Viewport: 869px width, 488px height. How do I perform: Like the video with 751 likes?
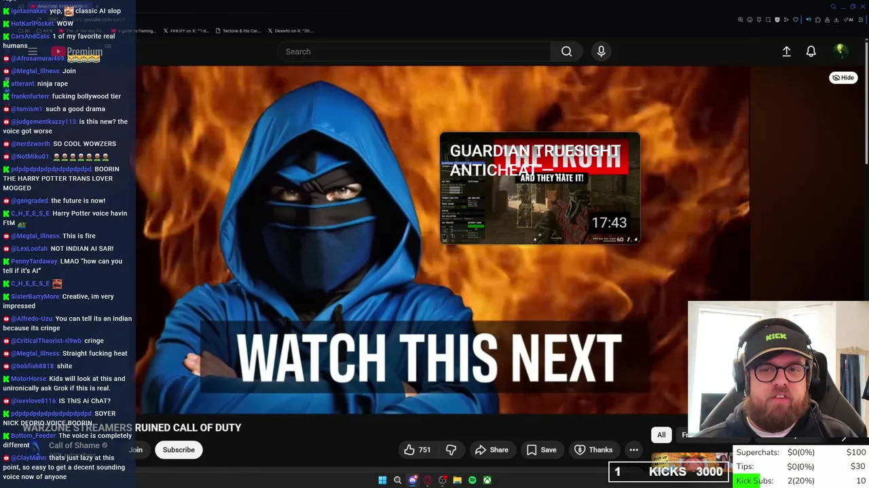point(417,449)
